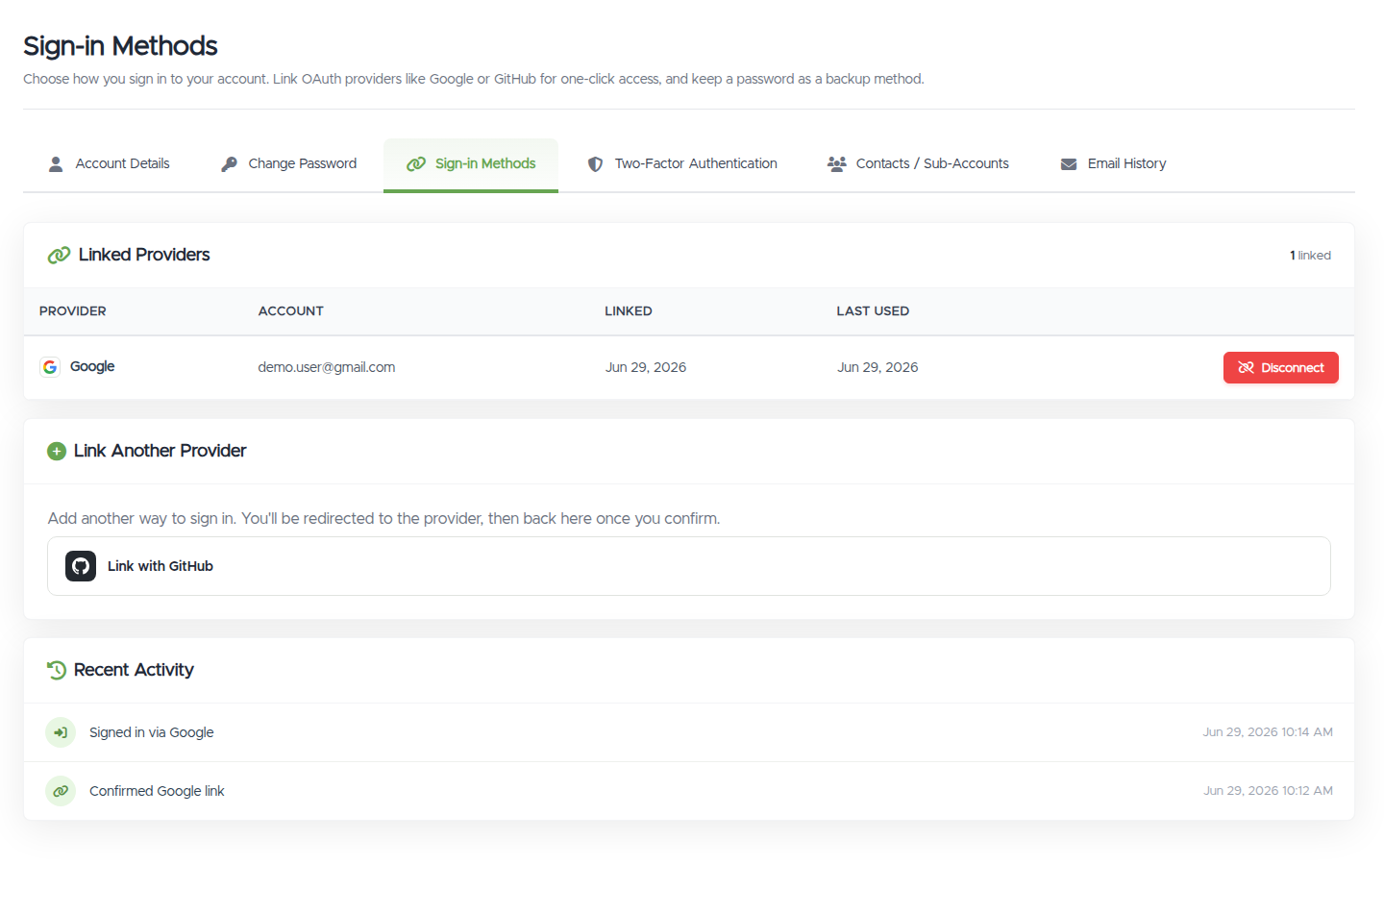Image resolution: width=1384 pixels, height=914 pixels.
Task: Click the link icon beside Confirmed Google link
Action: (61, 791)
